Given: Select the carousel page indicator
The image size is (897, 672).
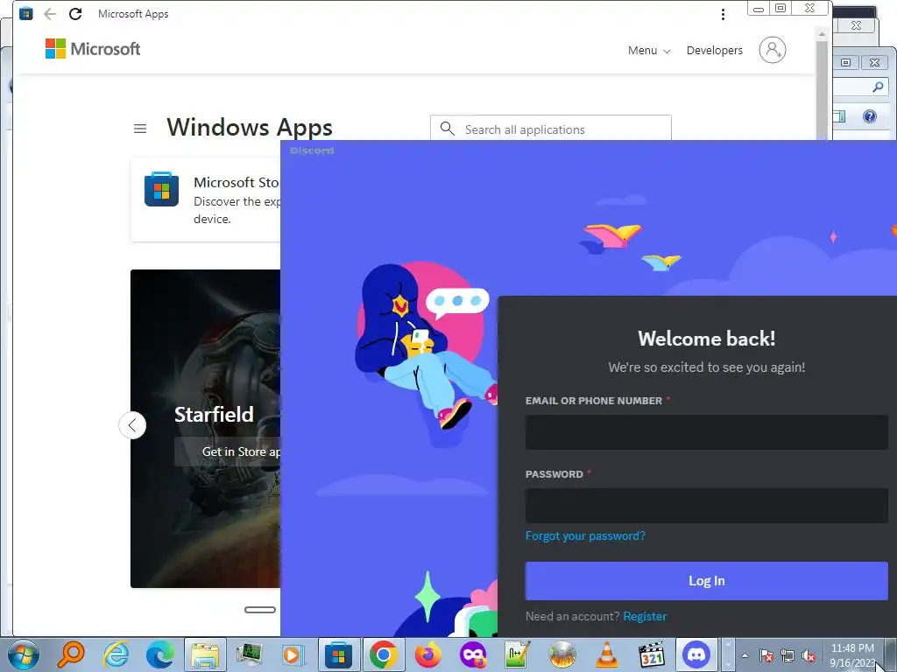Looking at the screenshot, I should [x=260, y=610].
